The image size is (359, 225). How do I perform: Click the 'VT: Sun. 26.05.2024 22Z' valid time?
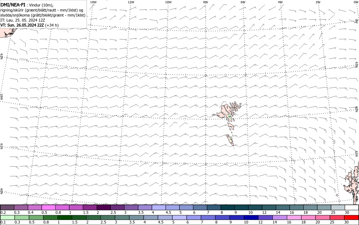tap(22, 25)
